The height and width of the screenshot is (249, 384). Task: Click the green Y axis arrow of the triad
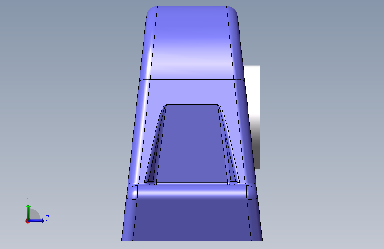pyautogui.click(x=28, y=212)
